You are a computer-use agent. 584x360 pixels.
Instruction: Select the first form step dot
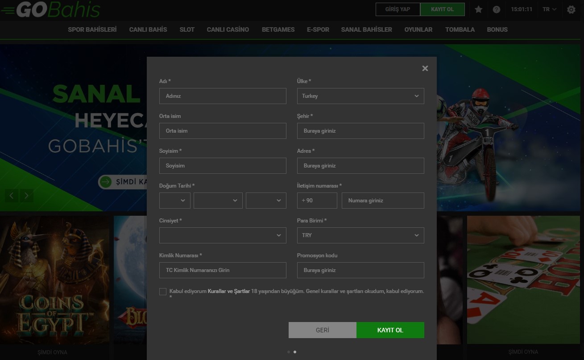pyautogui.click(x=289, y=352)
